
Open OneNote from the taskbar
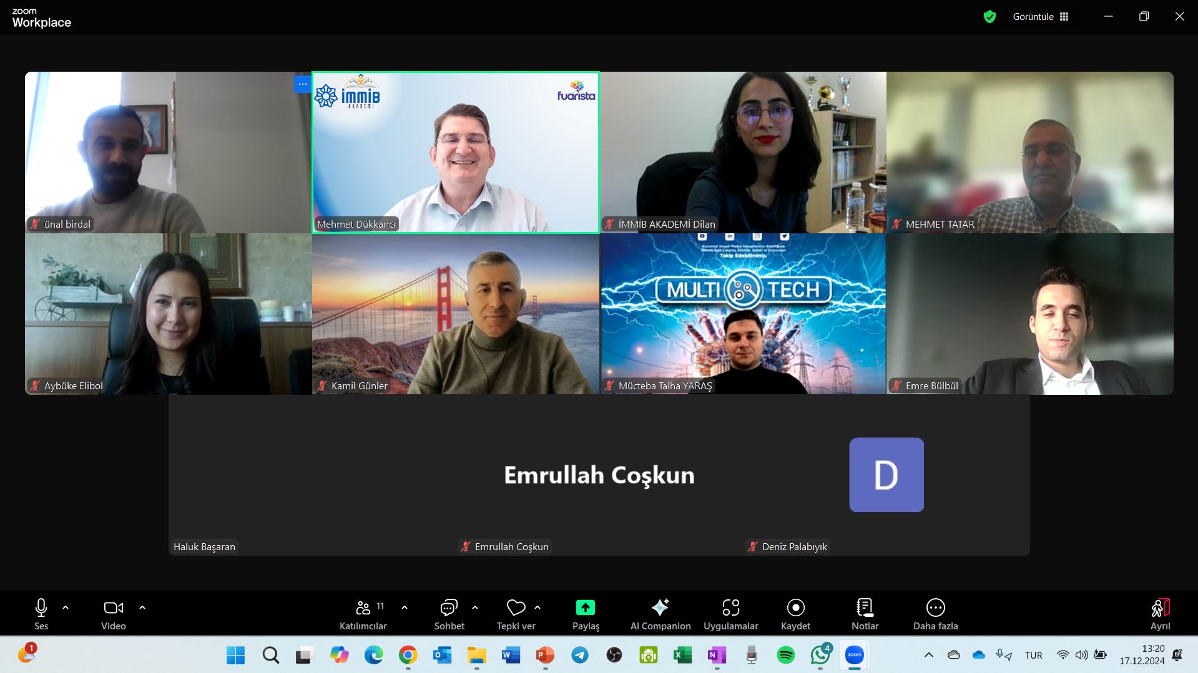[x=717, y=655]
